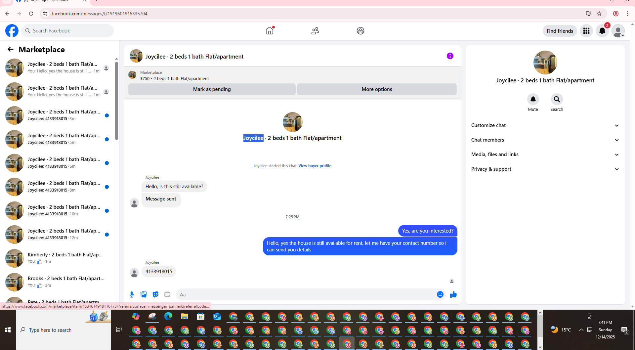Open Joycilee chat from 6m ago
635x350 pixels.
tap(58, 163)
